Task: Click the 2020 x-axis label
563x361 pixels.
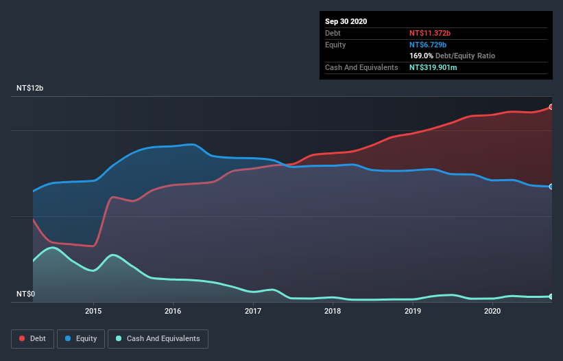Action: click(492, 311)
